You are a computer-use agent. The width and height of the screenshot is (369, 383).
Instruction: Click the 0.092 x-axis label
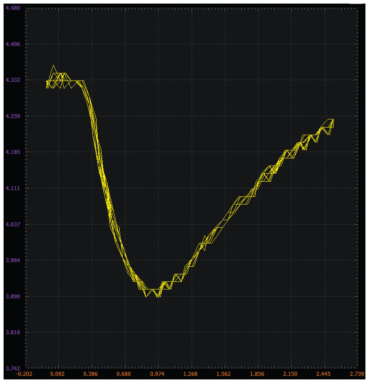pyautogui.click(x=57, y=374)
